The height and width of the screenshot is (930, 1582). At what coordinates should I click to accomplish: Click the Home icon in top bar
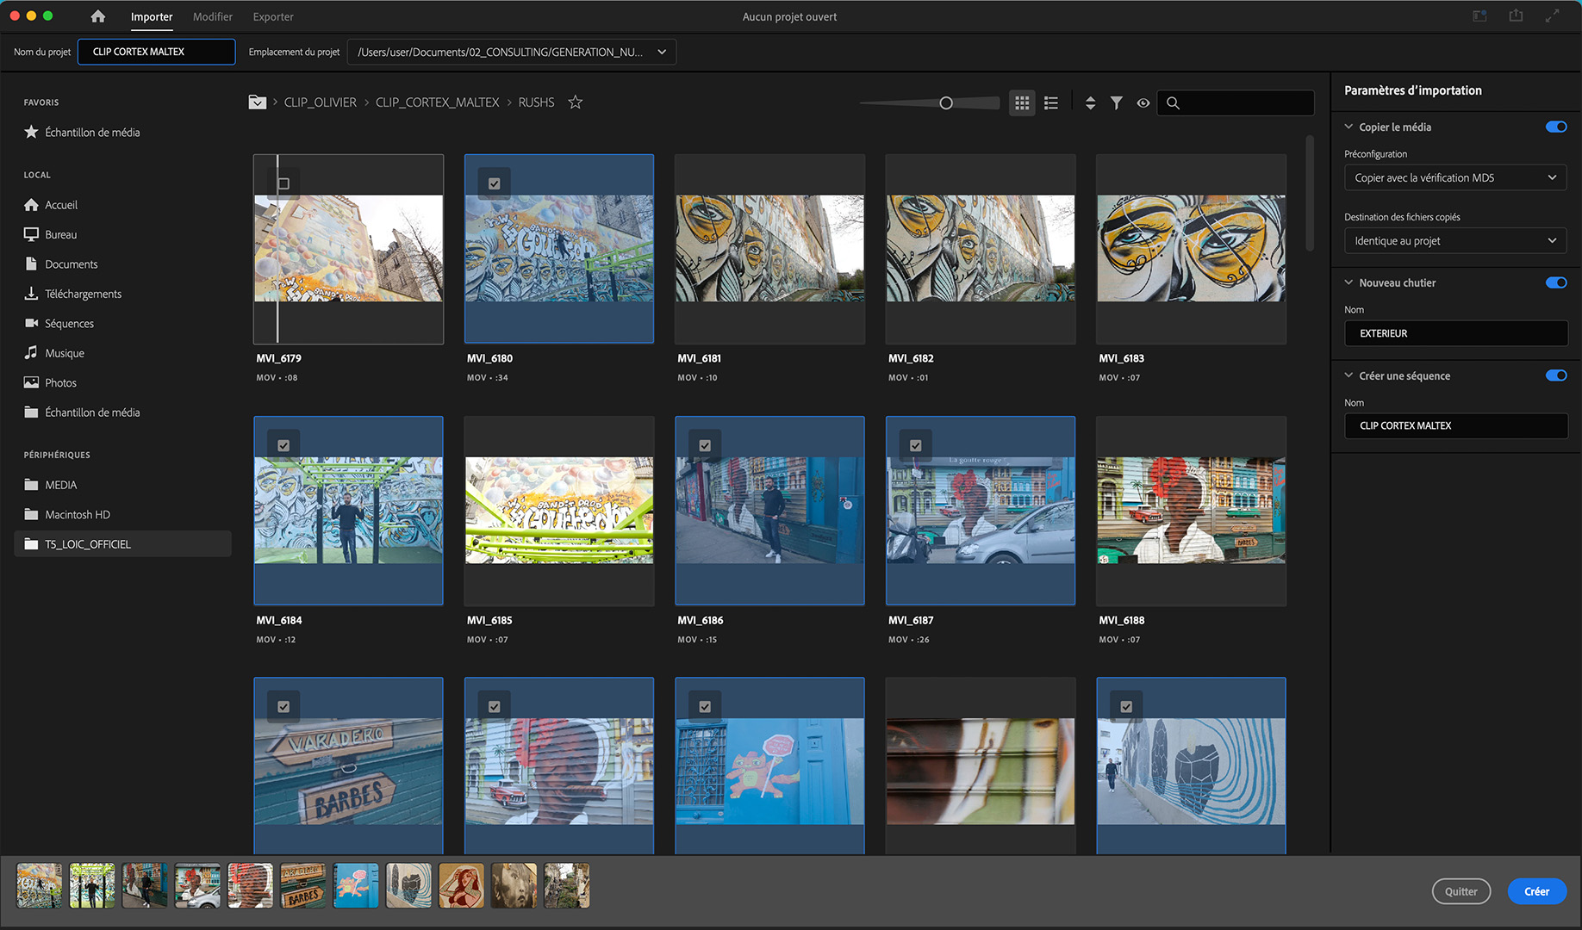(x=98, y=16)
